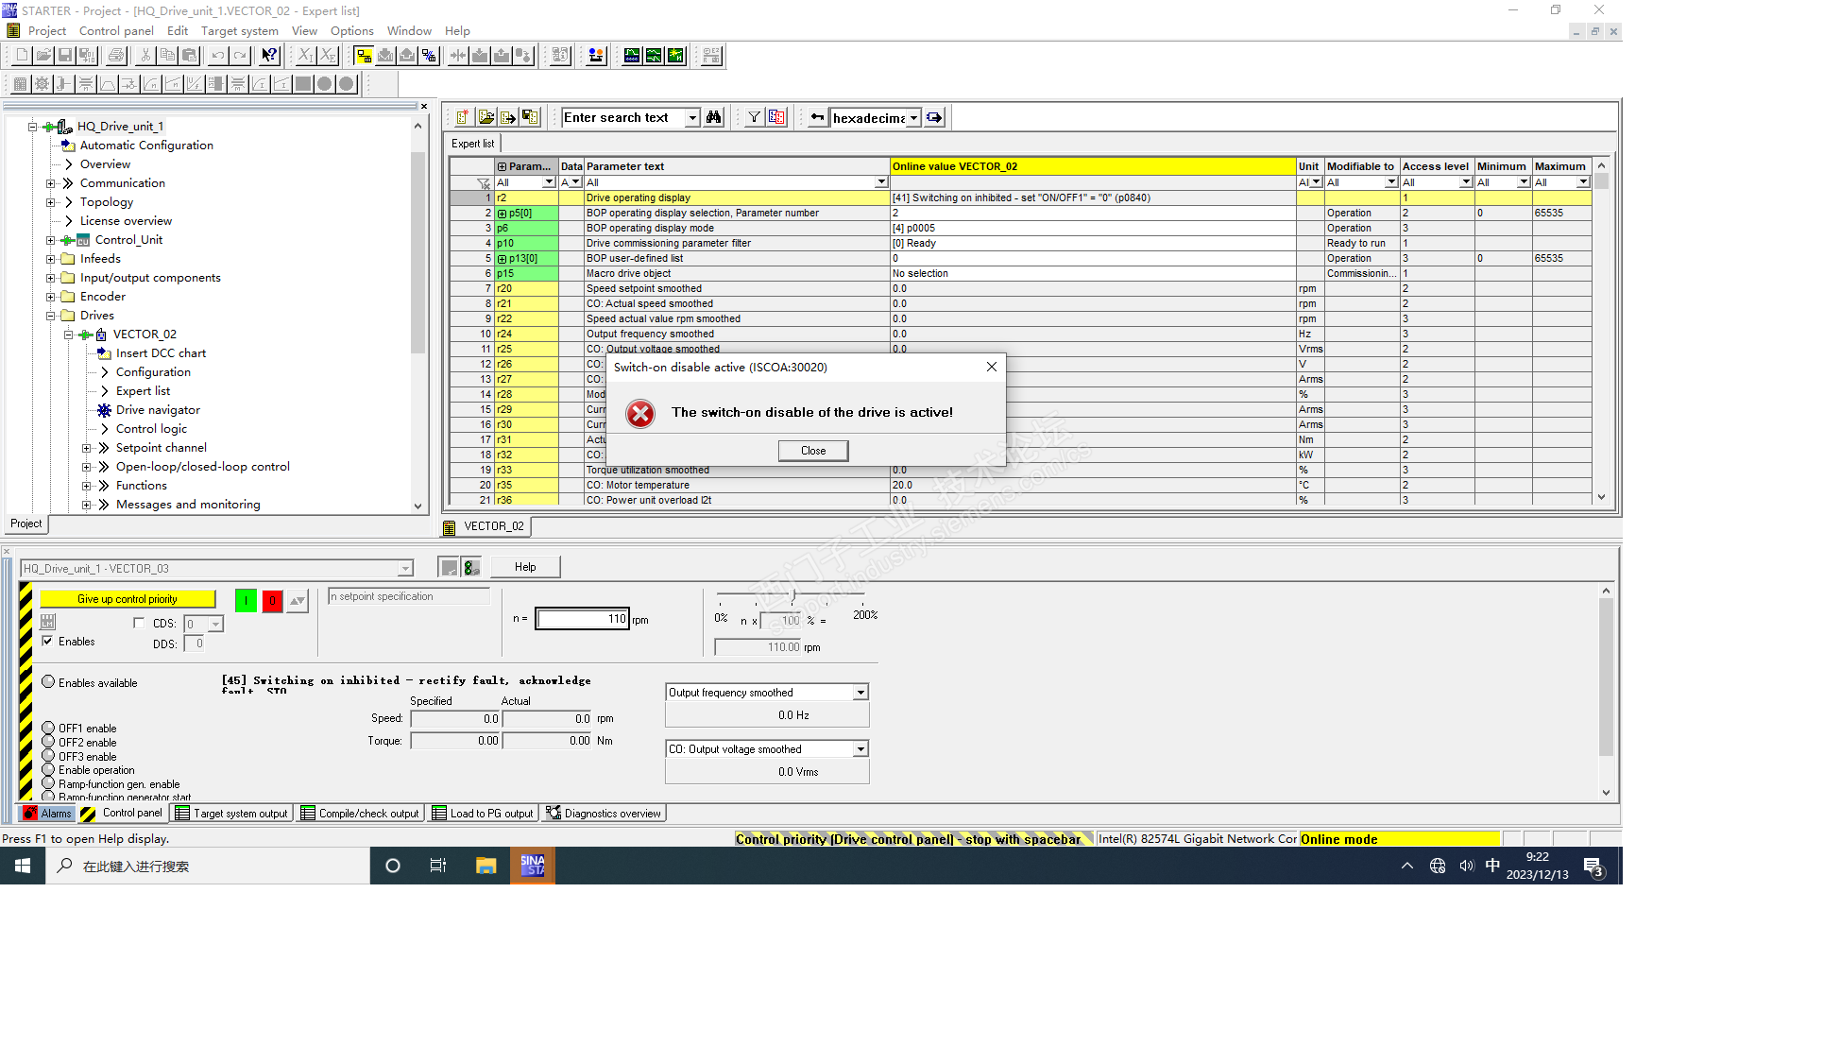
Task: Toggle the CDS checkbox
Action: [139, 623]
